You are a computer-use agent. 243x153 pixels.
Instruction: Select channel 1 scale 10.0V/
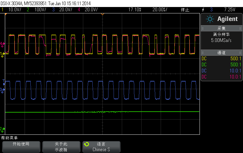15,10
